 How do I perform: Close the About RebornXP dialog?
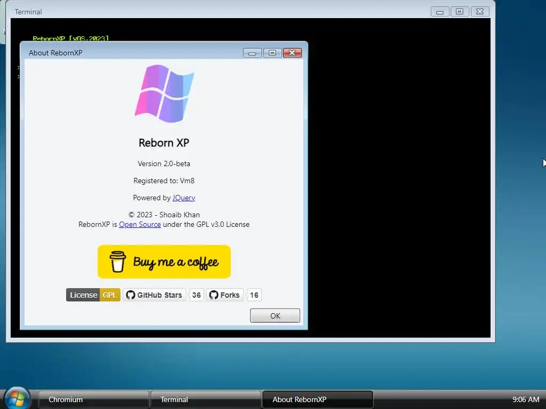[x=292, y=53]
